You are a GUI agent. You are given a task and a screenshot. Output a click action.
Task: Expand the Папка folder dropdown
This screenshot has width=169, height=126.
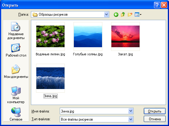click(107, 14)
